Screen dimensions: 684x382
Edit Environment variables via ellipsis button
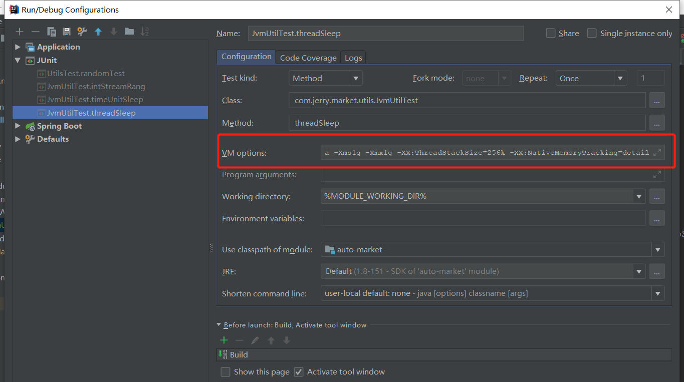(657, 219)
